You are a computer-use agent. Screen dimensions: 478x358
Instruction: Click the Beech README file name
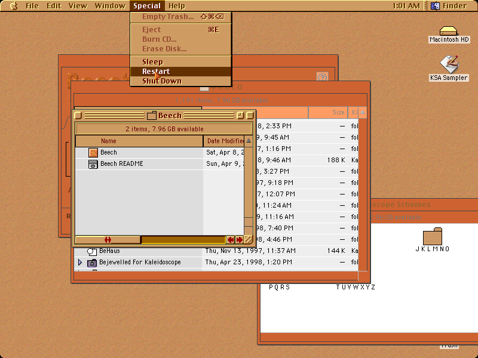click(x=122, y=163)
